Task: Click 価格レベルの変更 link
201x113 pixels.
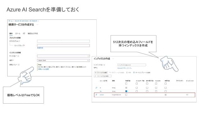Action: (x=43, y=69)
